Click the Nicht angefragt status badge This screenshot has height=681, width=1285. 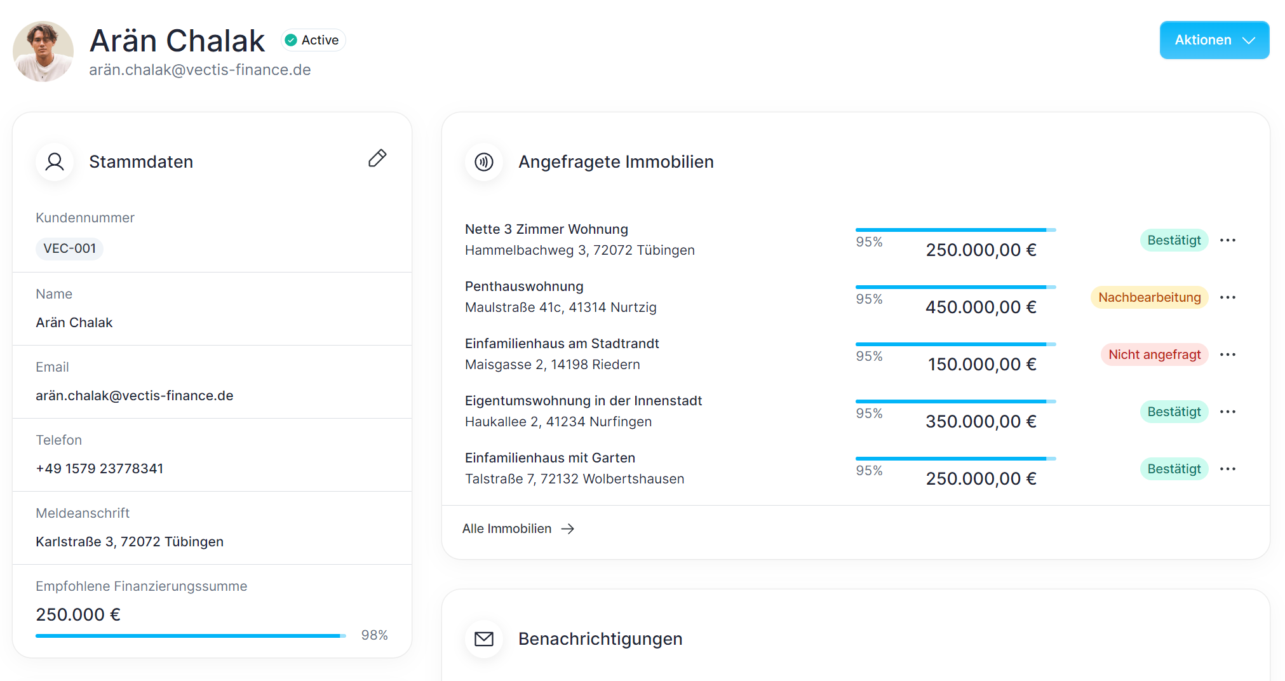pyautogui.click(x=1154, y=354)
